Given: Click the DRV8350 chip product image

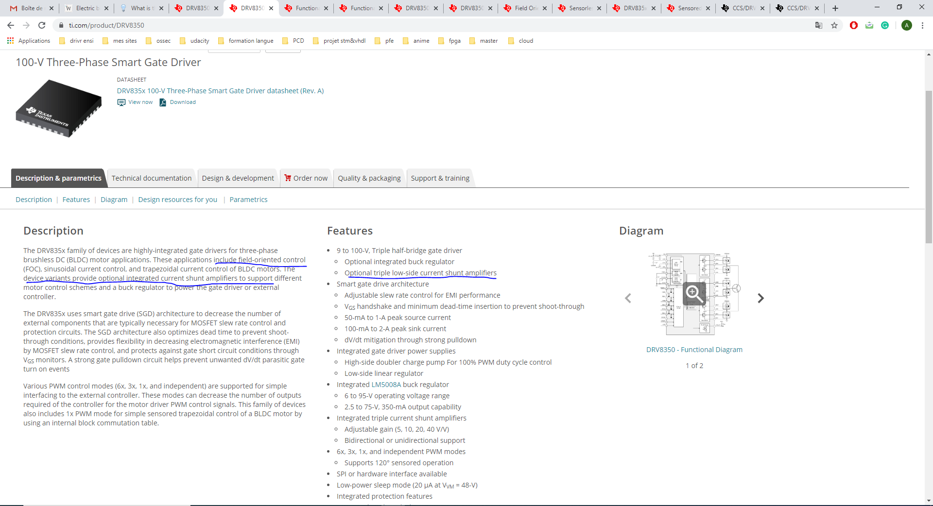Looking at the screenshot, I should (x=59, y=109).
